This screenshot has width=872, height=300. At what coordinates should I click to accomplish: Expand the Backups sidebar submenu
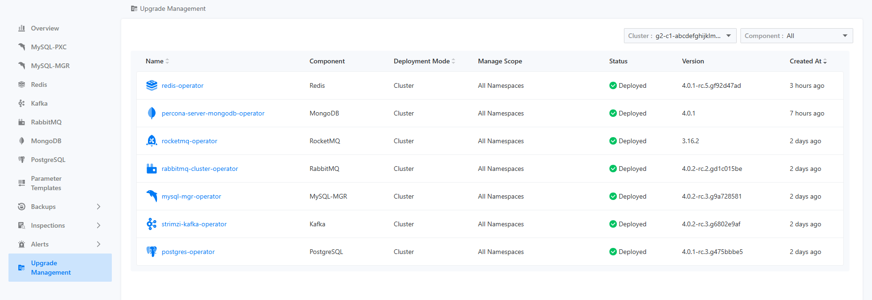point(98,207)
